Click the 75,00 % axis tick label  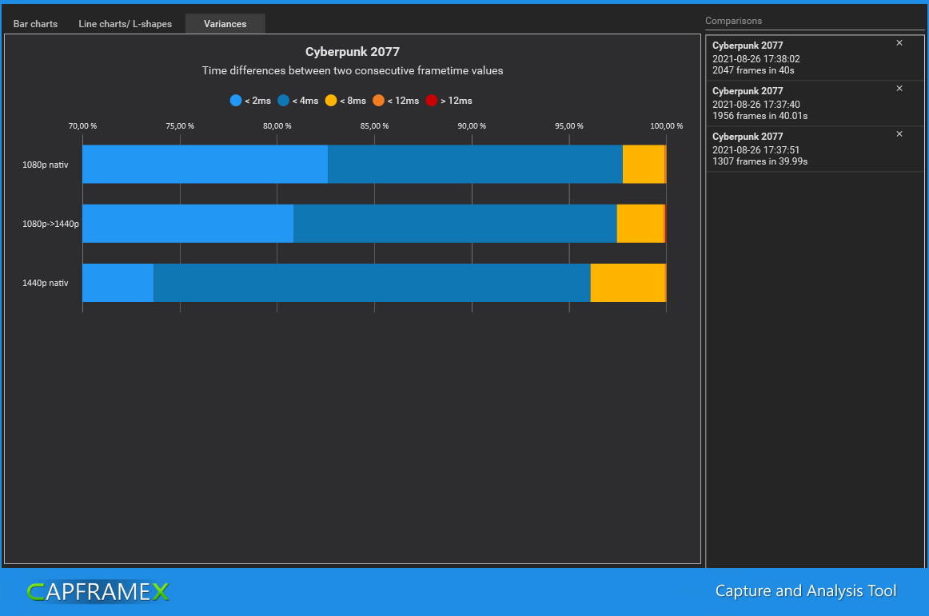[180, 126]
